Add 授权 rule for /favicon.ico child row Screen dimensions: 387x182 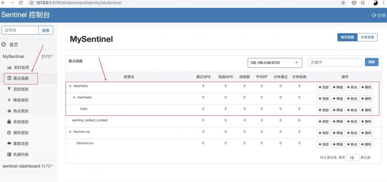[x=366, y=144]
